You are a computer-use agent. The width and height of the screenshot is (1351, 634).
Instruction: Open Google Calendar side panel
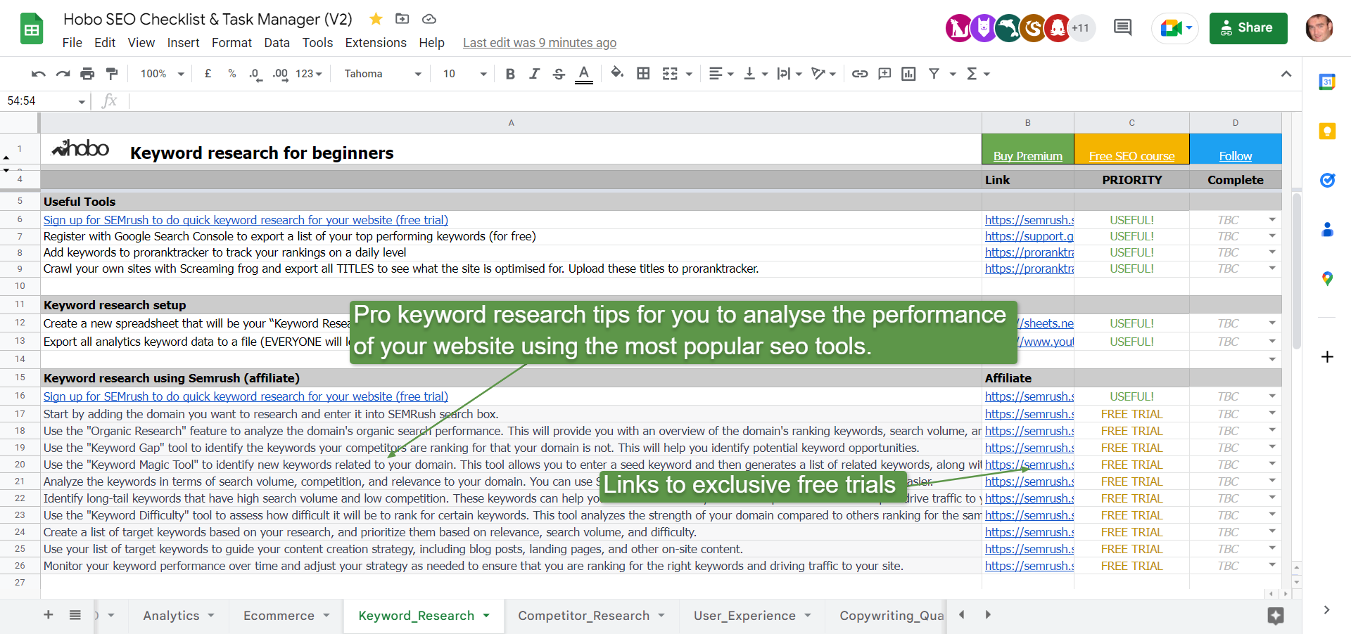point(1327,82)
